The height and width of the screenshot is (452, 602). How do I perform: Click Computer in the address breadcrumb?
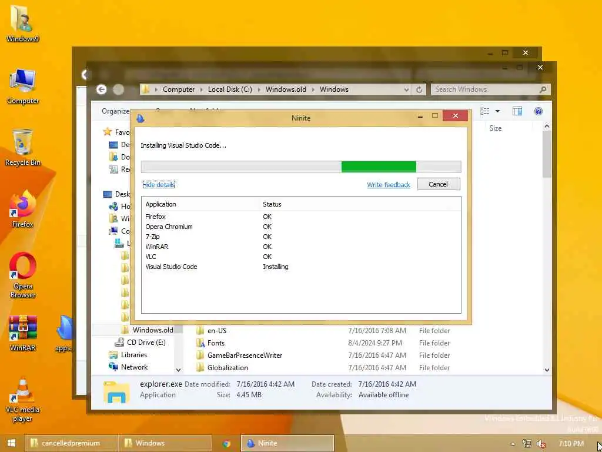[179, 89]
